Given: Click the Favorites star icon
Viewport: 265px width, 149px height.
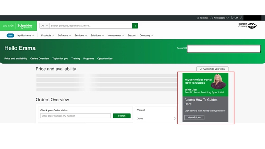Looking at the screenshot, I should point(198,18).
